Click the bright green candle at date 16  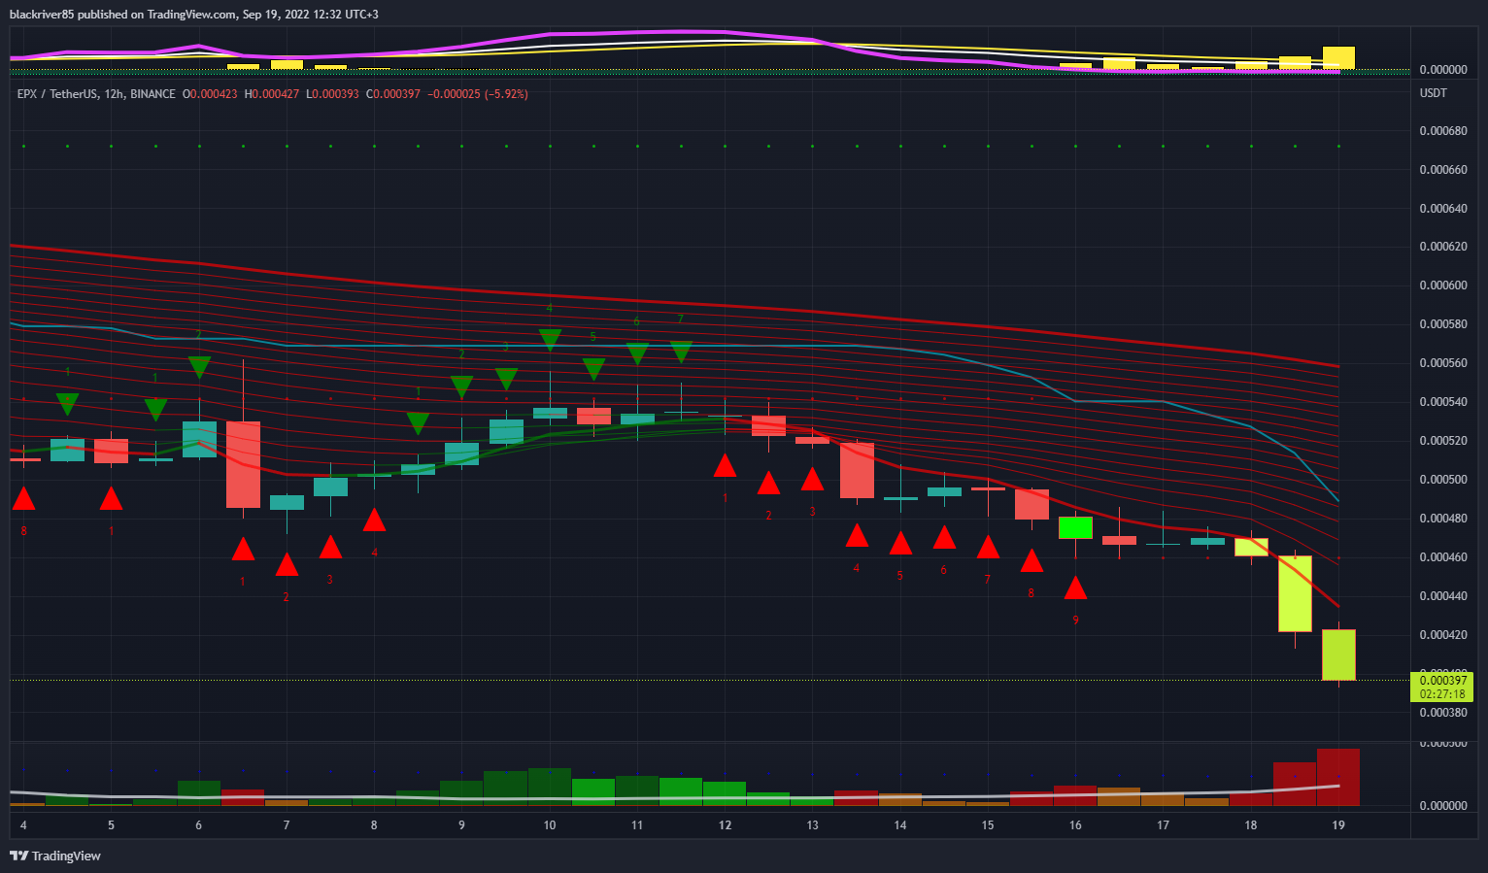point(1075,527)
